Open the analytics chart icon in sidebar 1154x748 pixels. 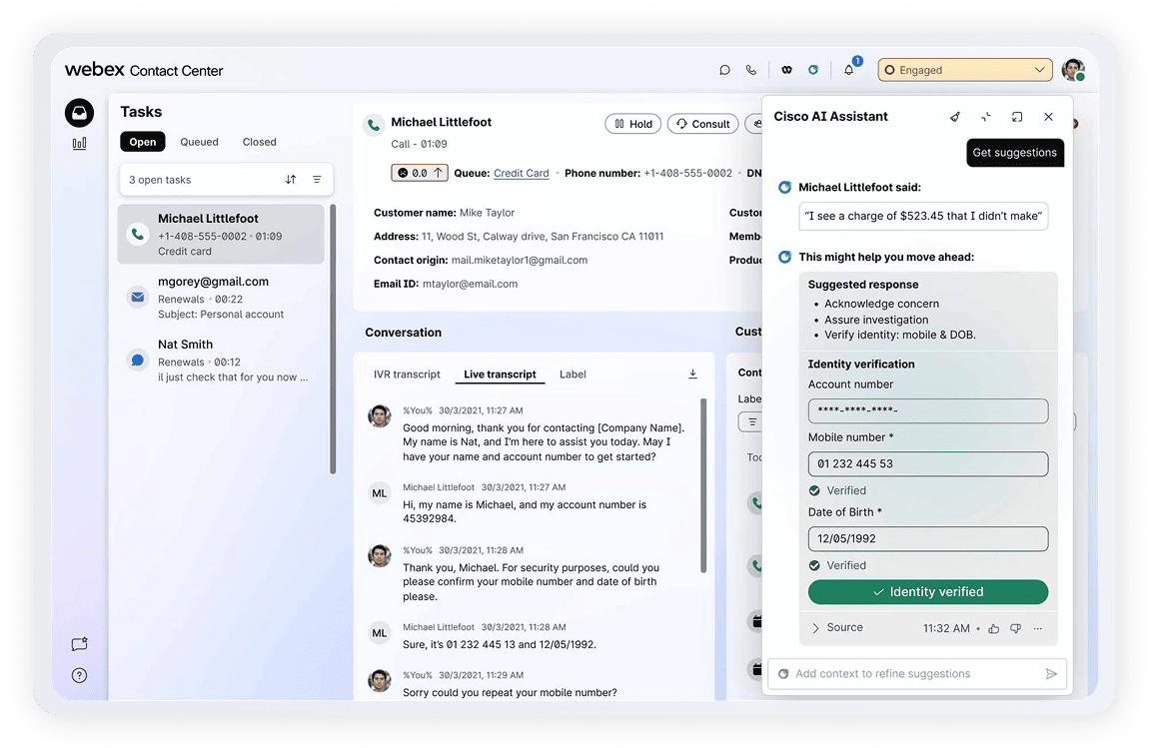coord(79,144)
